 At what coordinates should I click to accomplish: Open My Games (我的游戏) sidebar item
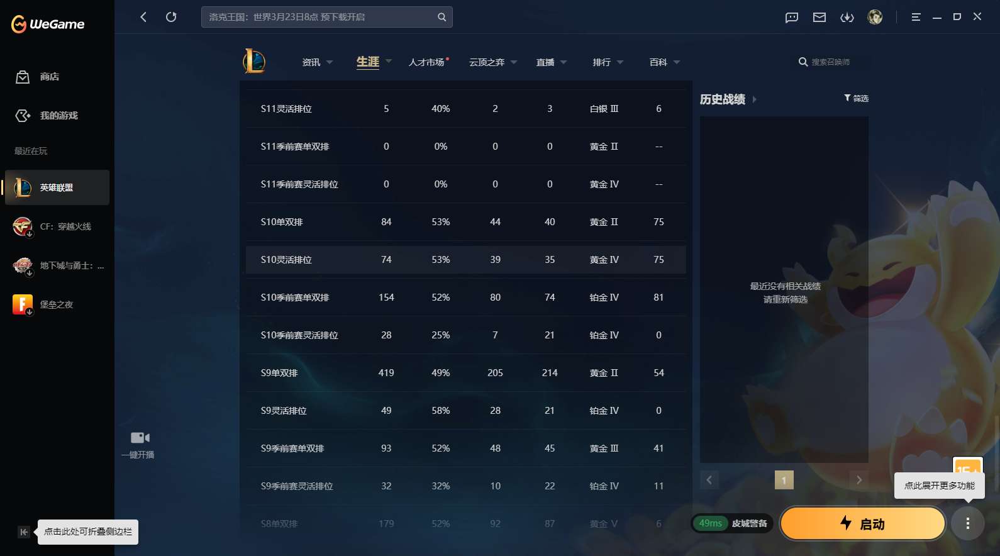pos(57,116)
